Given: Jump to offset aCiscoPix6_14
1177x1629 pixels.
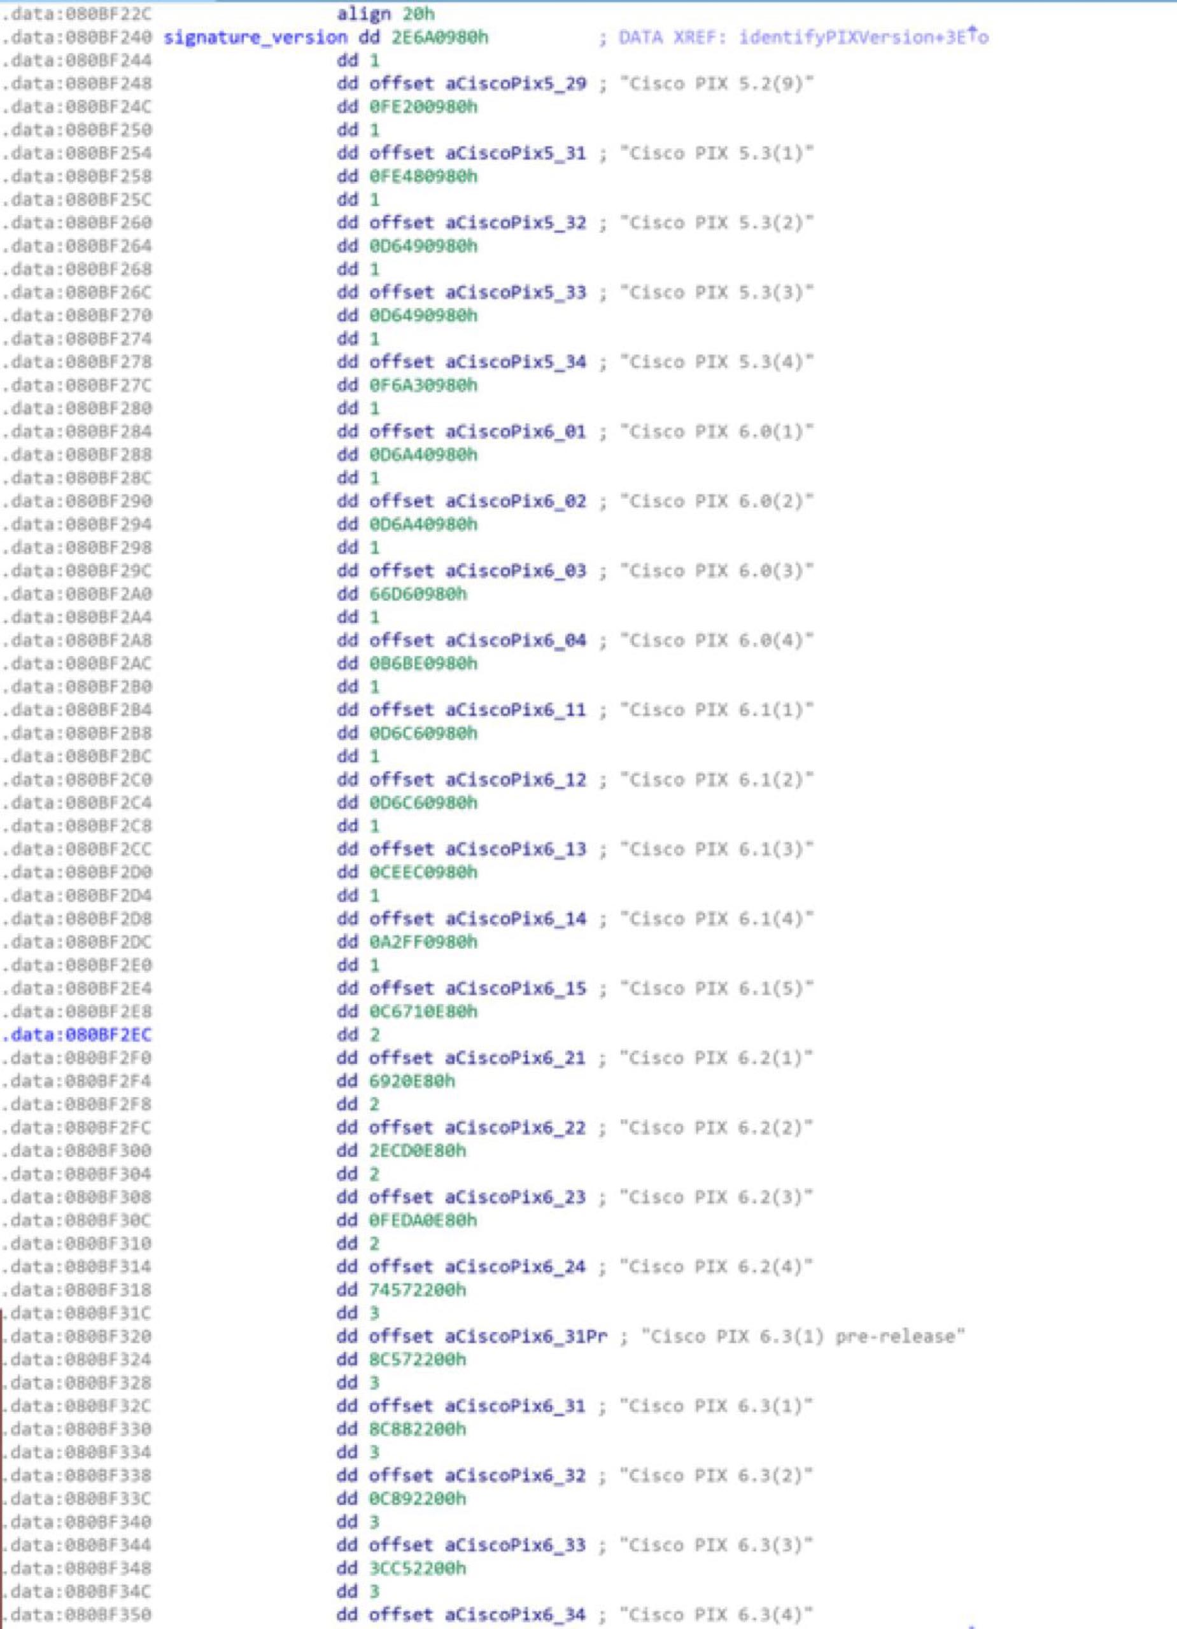Looking at the screenshot, I should click(515, 919).
